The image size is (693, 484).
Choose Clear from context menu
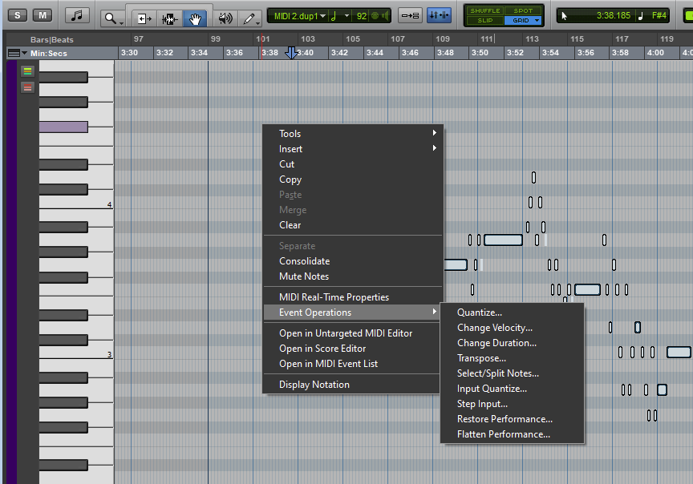(353, 225)
